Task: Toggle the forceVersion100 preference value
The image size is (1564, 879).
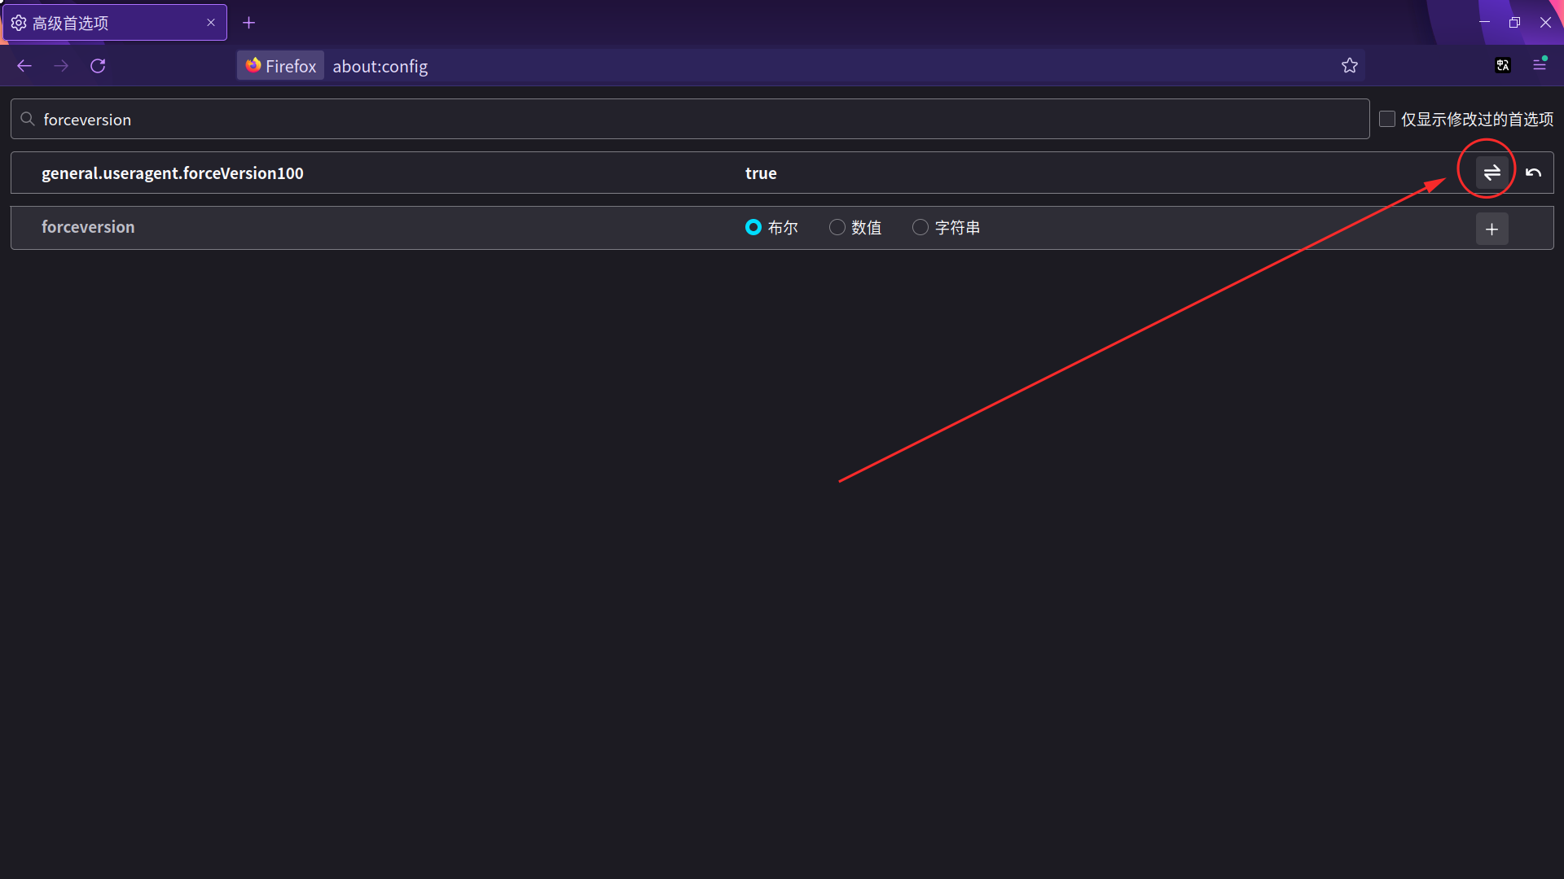Action: point(1492,173)
